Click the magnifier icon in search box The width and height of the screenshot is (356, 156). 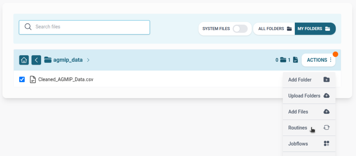pos(28,27)
